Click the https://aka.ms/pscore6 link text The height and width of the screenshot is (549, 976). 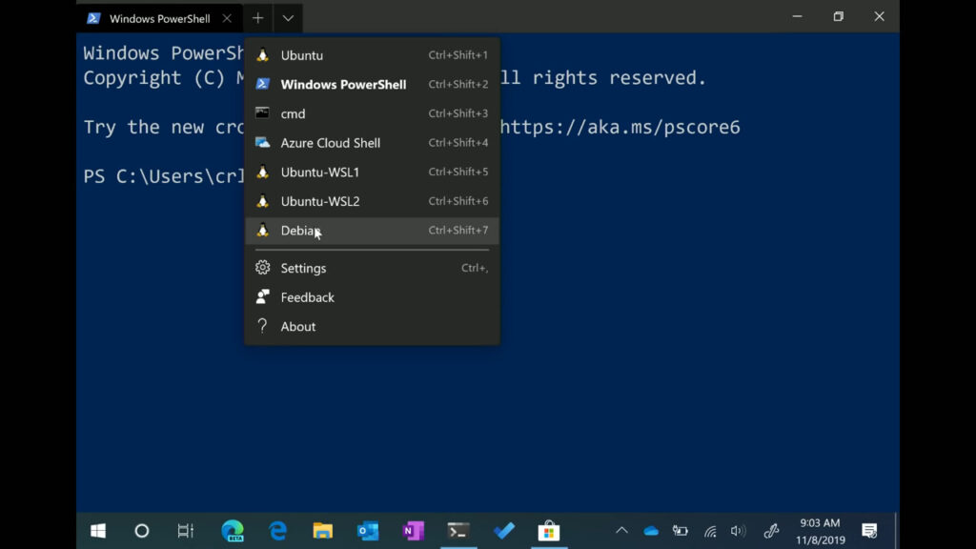point(620,128)
